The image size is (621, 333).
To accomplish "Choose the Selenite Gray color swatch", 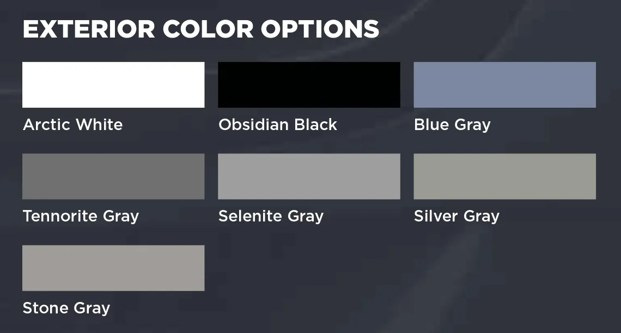I will click(309, 176).
